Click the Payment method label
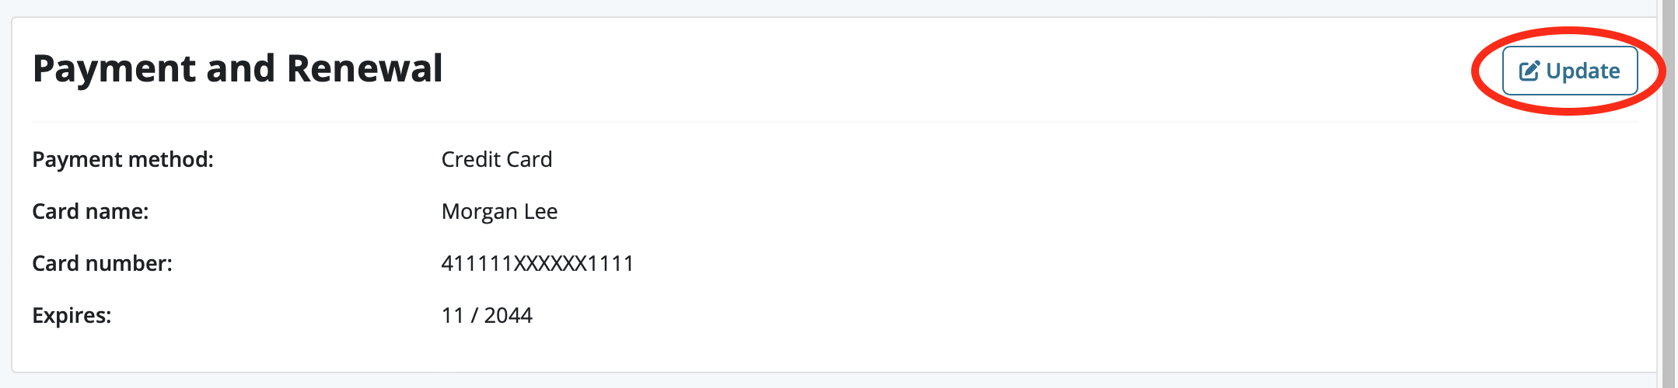1678x388 pixels. 123,159
